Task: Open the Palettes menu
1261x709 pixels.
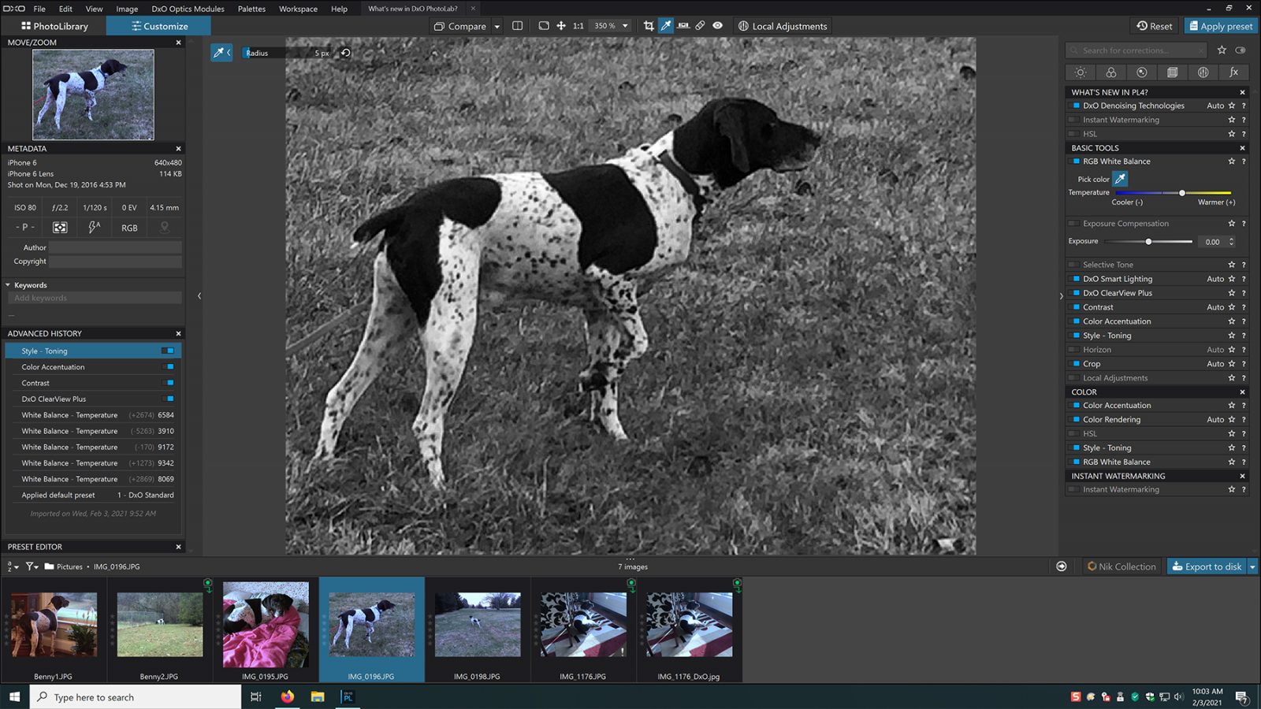Action: point(251,9)
